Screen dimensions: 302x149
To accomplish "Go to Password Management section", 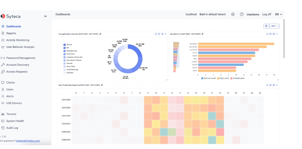I will (21, 58).
